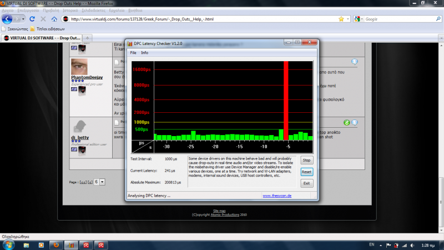
Task: Switch to DPC Latency Checker taskbar button
Action: (x=71, y=245)
